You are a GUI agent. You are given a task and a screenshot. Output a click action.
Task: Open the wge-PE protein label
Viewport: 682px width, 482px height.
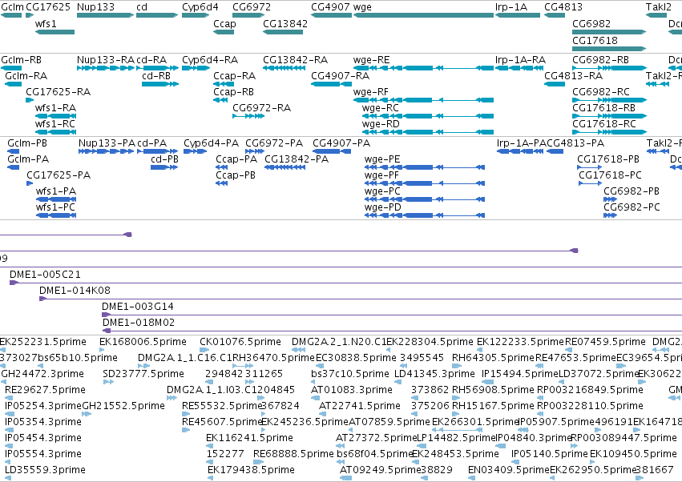[382, 159]
